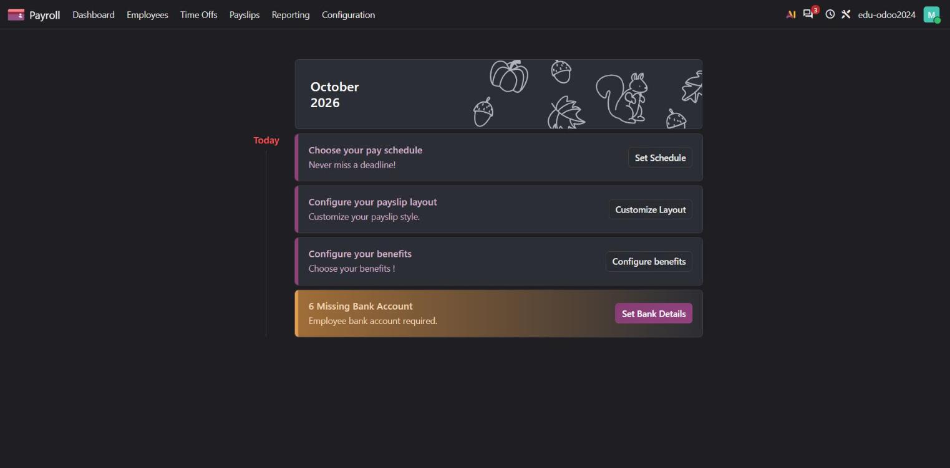The height and width of the screenshot is (468, 950).
Task: Click 'Never miss a deadline!' text
Action: [352, 165]
